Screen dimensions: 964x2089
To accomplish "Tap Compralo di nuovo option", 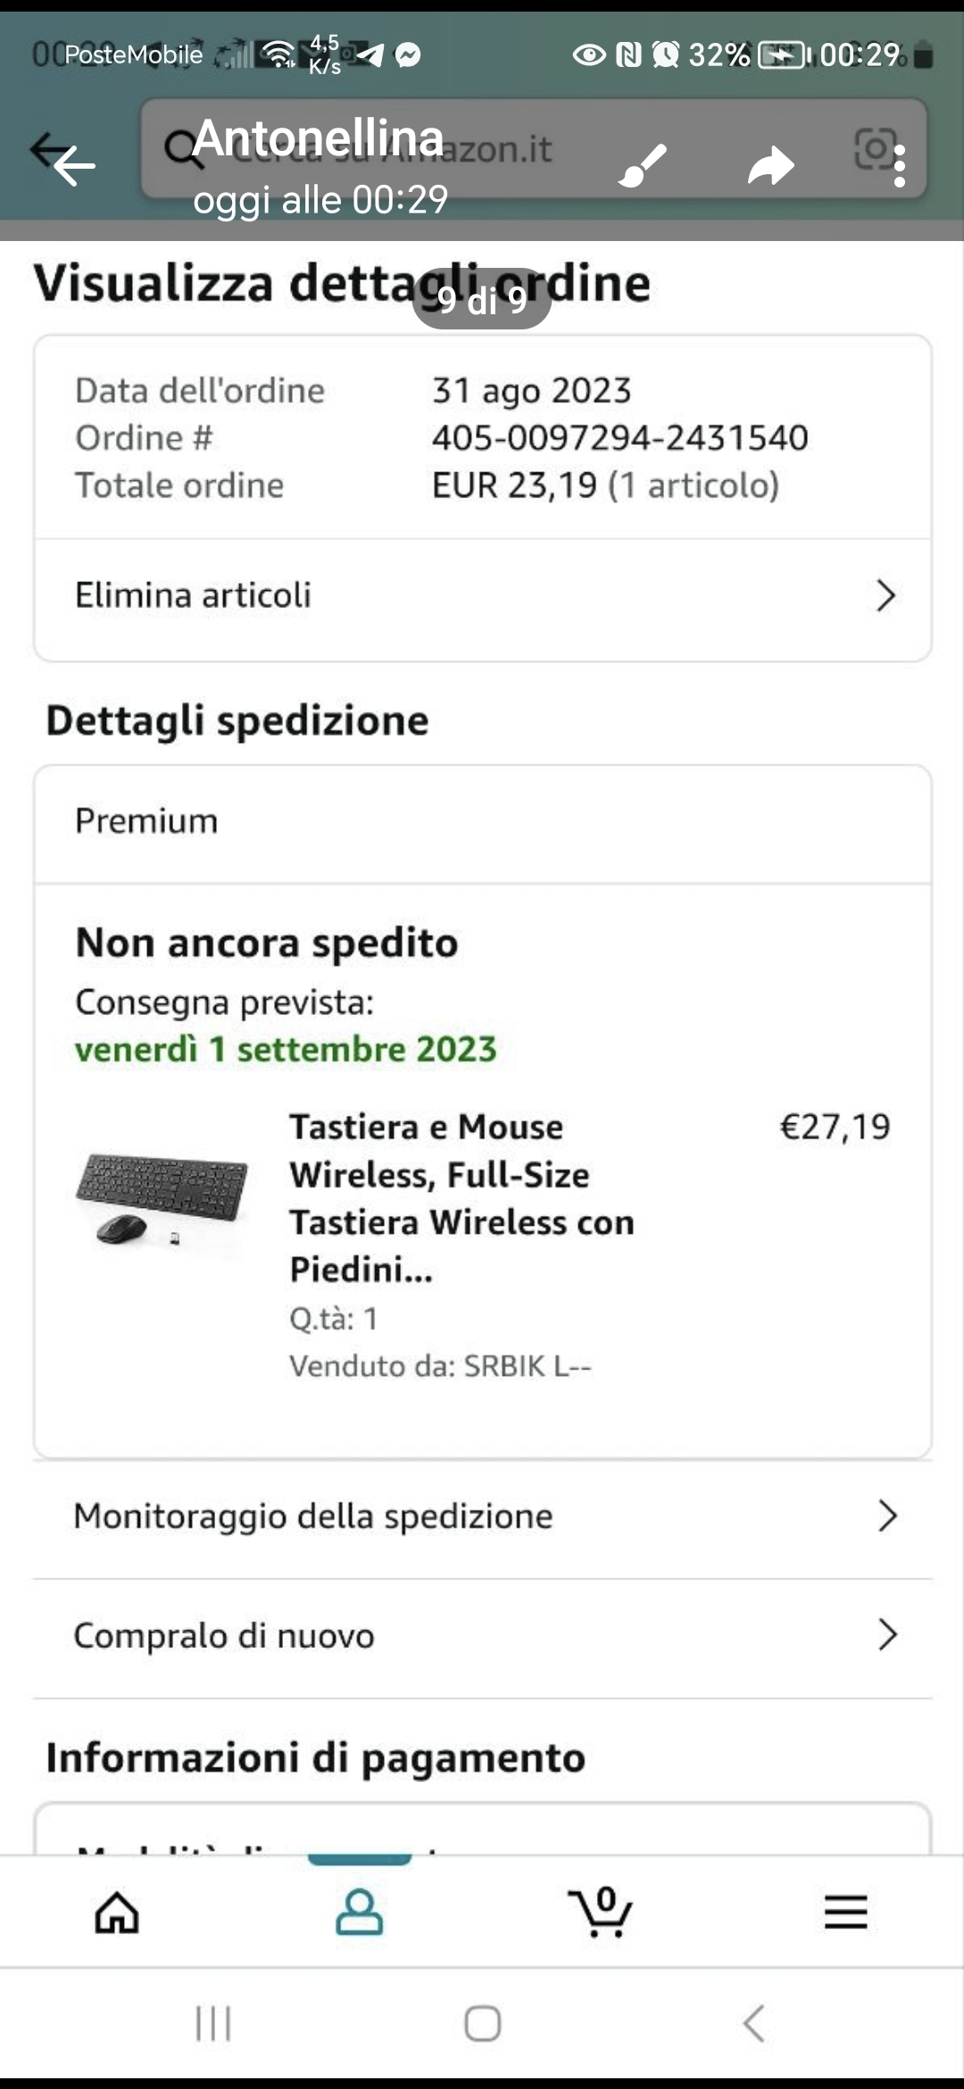I will click(x=224, y=1635).
